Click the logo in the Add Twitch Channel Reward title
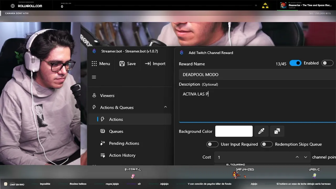The image size is (336, 189). pyautogui.click(x=182, y=53)
